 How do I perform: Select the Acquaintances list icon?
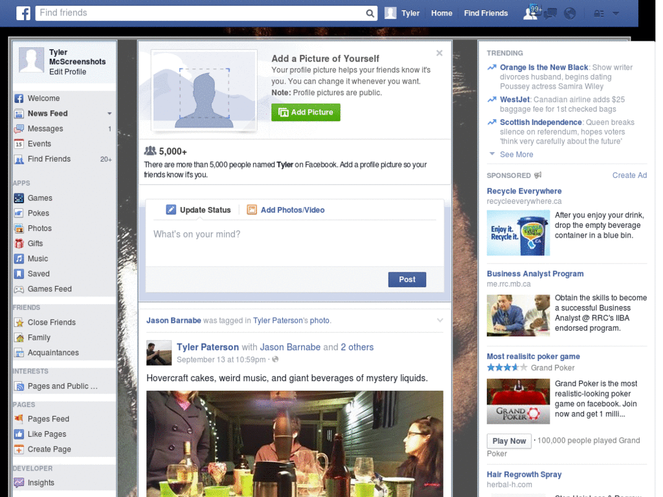[x=19, y=353]
